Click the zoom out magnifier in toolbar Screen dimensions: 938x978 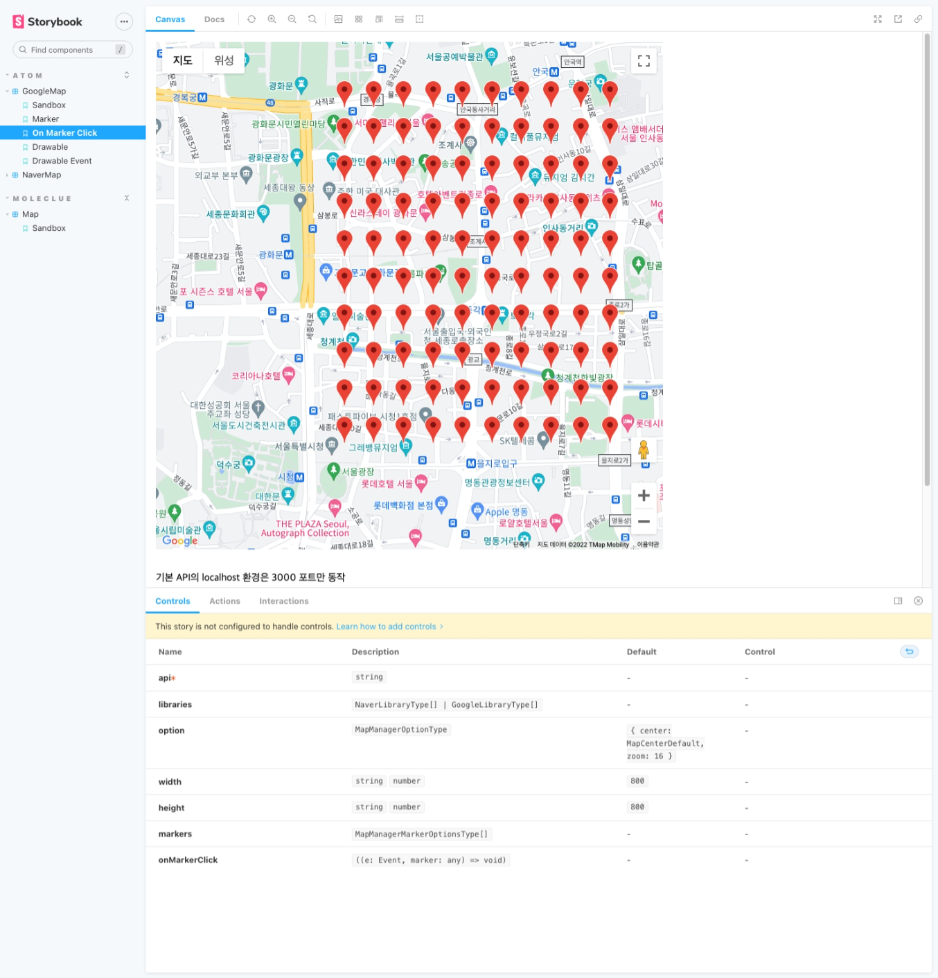click(x=292, y=19)
